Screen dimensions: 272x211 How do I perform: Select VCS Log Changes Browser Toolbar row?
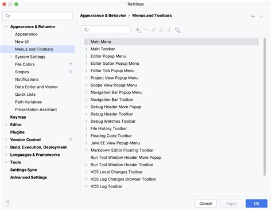coord(171,179)
